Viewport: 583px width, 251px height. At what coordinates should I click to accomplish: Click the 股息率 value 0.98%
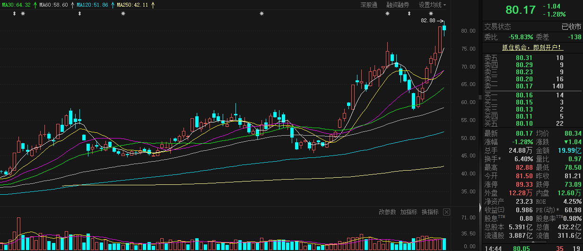[573, 218]
